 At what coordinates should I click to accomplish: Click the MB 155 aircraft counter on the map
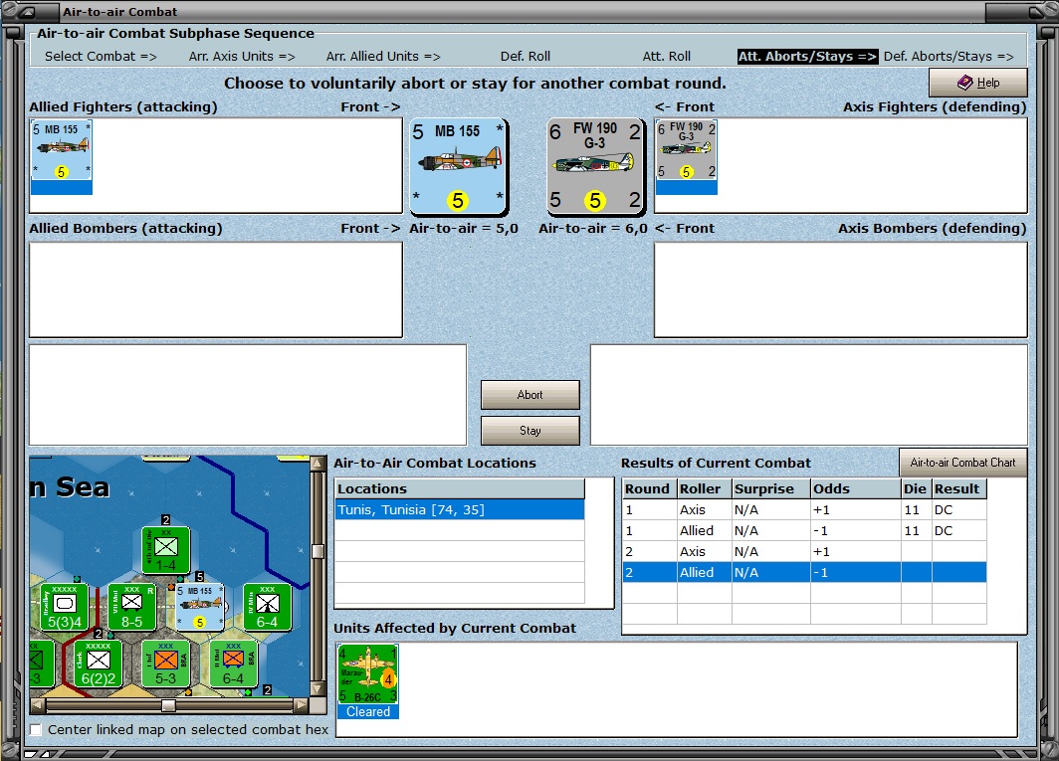pos(199,607)
